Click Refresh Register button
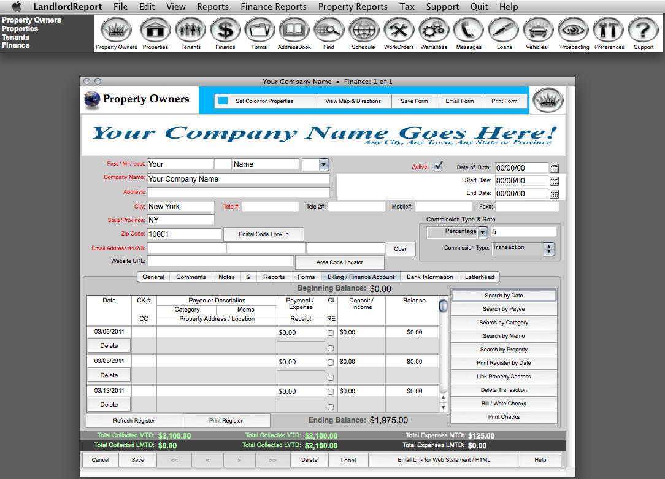 134,421
